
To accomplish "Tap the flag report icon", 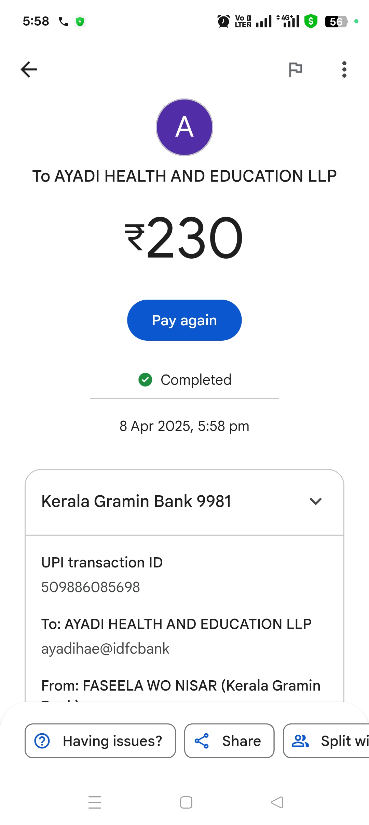I will point(295,69).
